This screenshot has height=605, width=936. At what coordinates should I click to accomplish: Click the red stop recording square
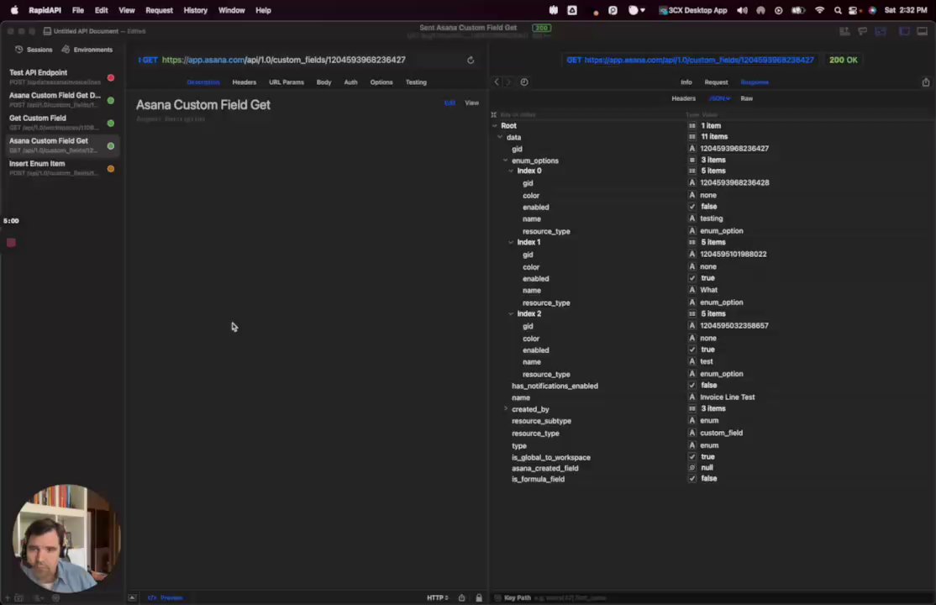point(11,243)
